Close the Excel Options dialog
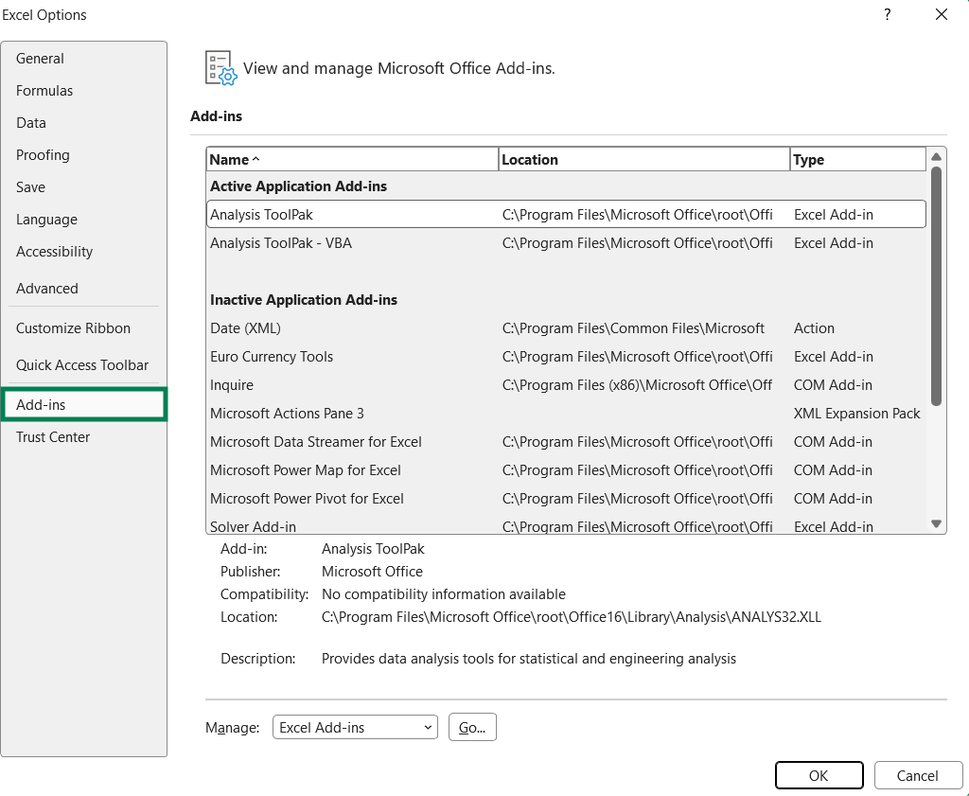The height and width of the screenshot is (796, 969). [x=942, y=14]
